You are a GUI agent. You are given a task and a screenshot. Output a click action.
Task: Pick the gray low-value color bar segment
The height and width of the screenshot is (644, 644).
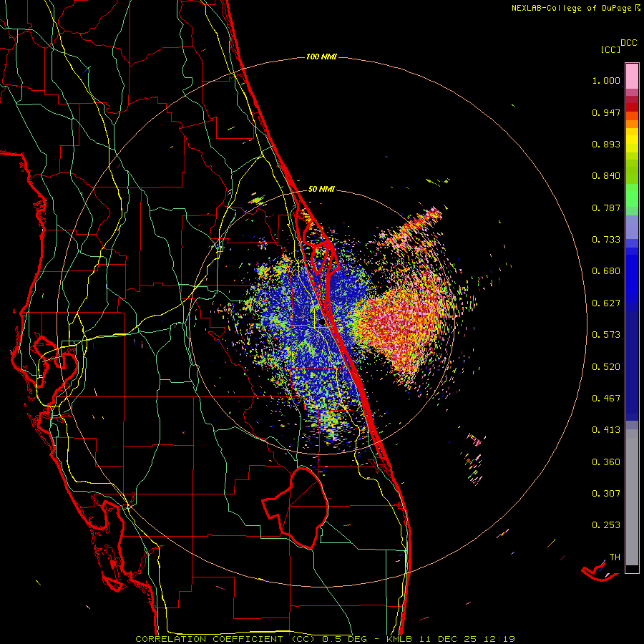pos(632,497)
